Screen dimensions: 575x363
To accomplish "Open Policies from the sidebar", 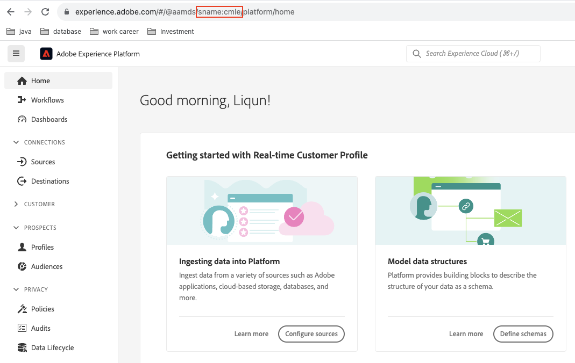I will [x=42, y=309].
